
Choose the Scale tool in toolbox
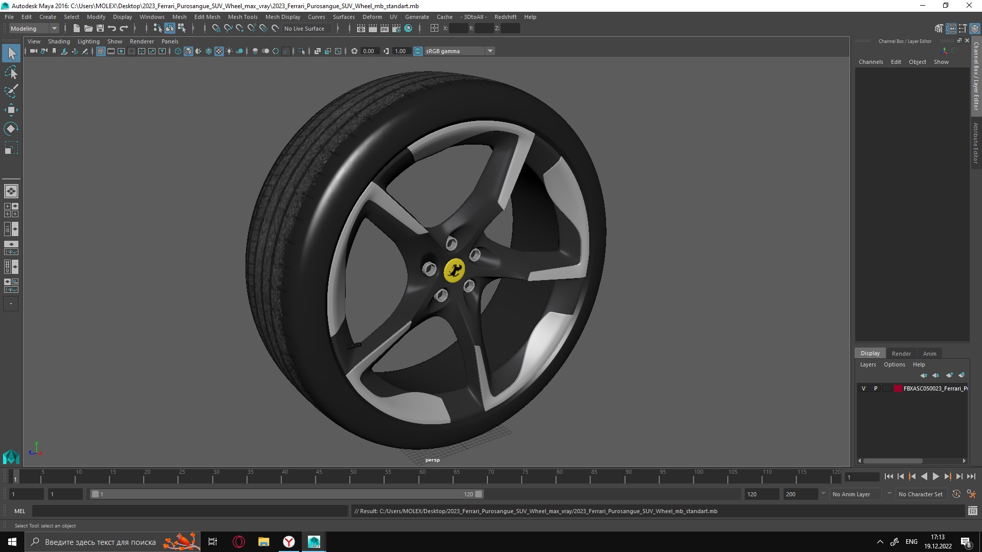(x=11, y=148)
